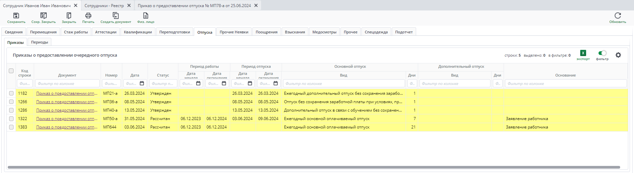This screenshot has height=173, width=634.
Task: Click the Основание column filter field
Action: coord(565,84)
